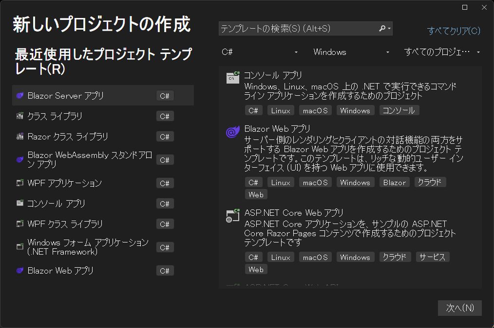
Task: Click Linux tag under コンソール アプリ
Action: click(281, 110)
